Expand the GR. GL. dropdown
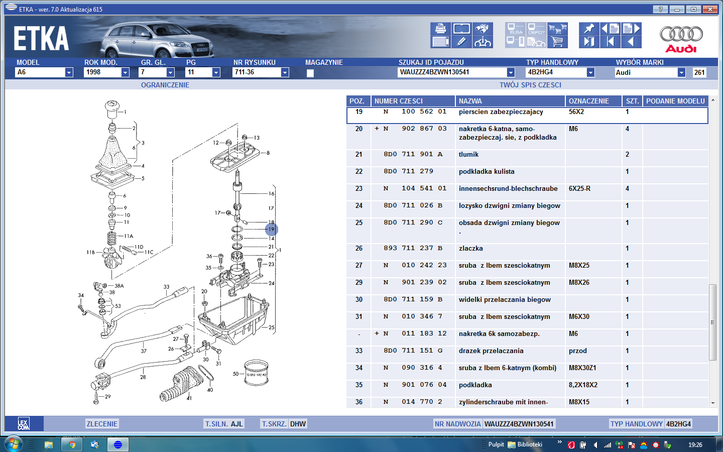The width and height of the screenshot is (723, 452). [170, 72]
